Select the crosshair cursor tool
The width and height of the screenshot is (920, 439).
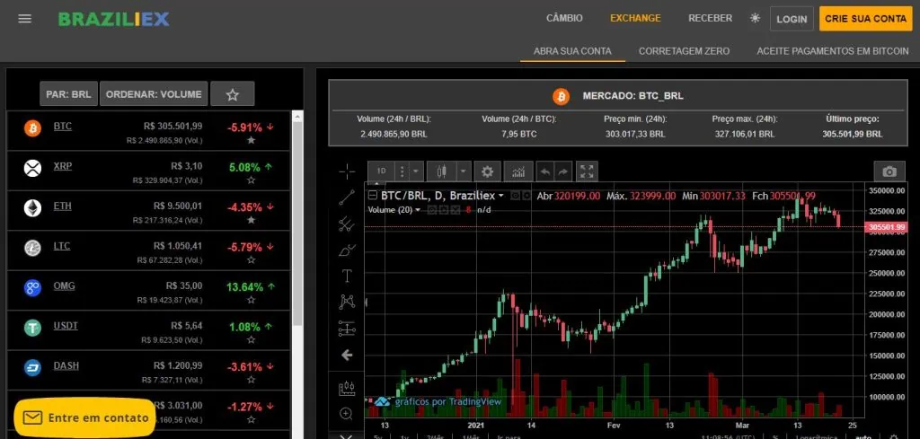pos(347,171)
